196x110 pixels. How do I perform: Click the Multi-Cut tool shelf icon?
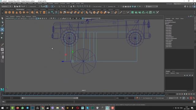tap(120, 12)
